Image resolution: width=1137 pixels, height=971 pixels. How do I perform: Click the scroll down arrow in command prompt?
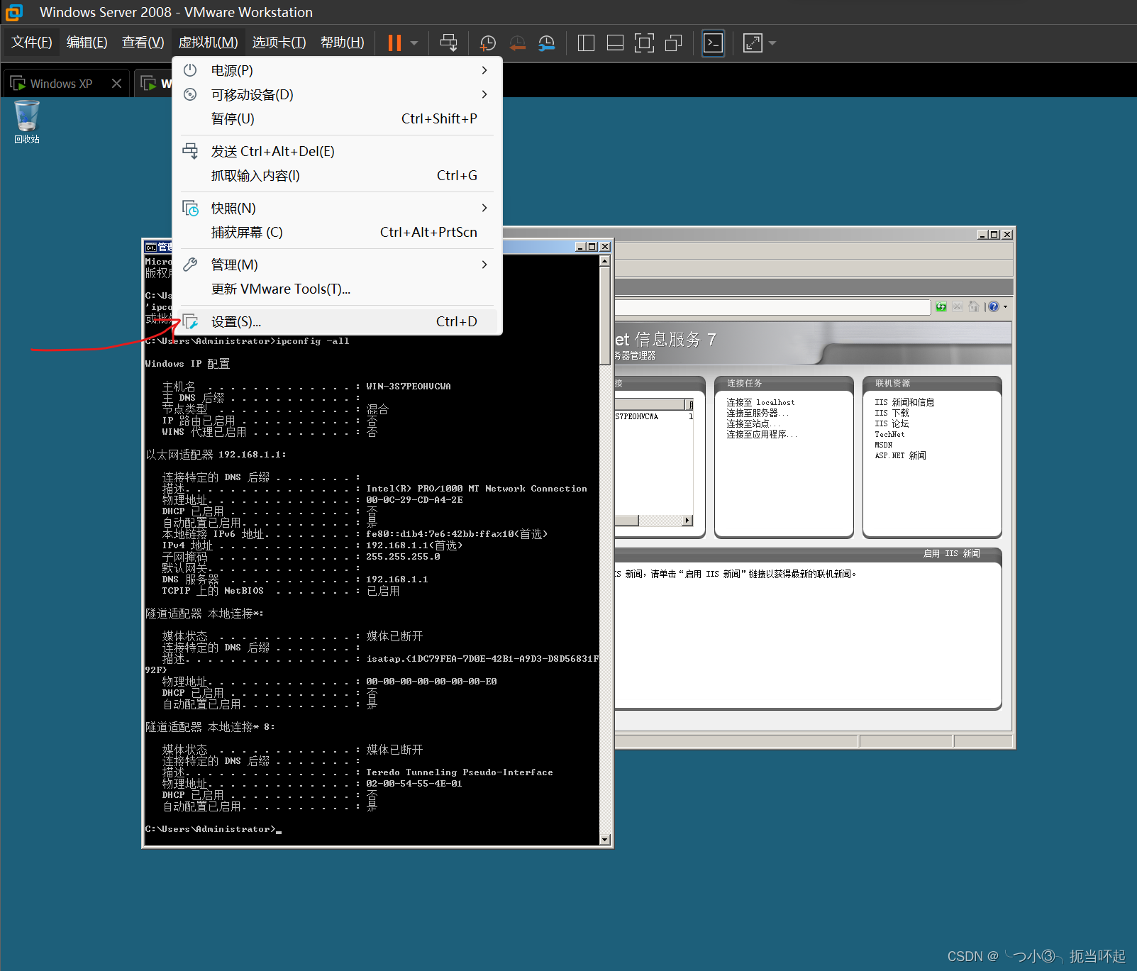pyautogui.click(x=605, y=840)
